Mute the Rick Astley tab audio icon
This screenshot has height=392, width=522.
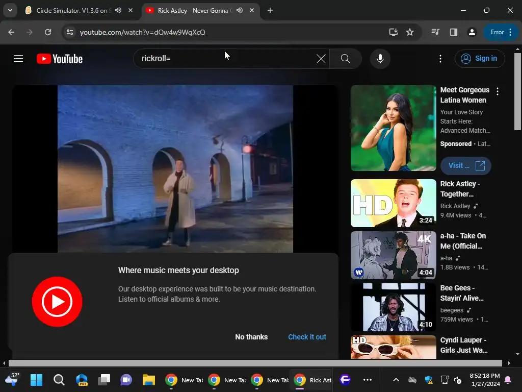point(240,10)
